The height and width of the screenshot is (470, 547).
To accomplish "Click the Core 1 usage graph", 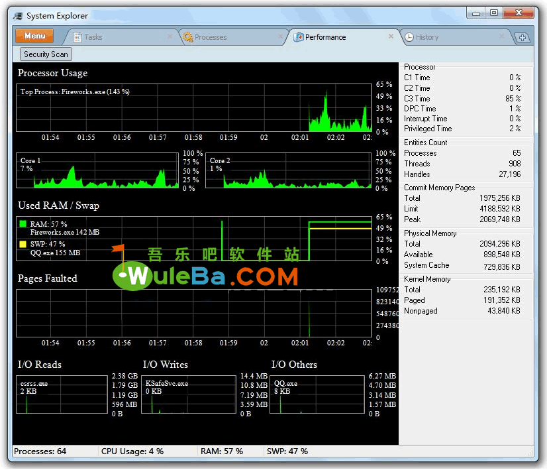I will (97, 170).
